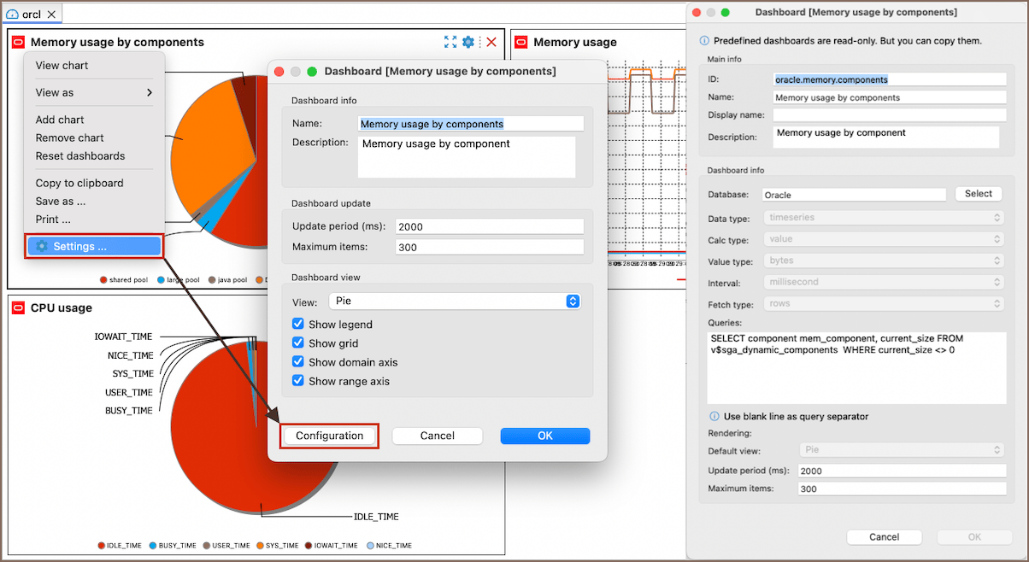Viewport: 1029px width, 562px height.
Task: Open the View dropdown set to Pie
Action: pos(455,301)
